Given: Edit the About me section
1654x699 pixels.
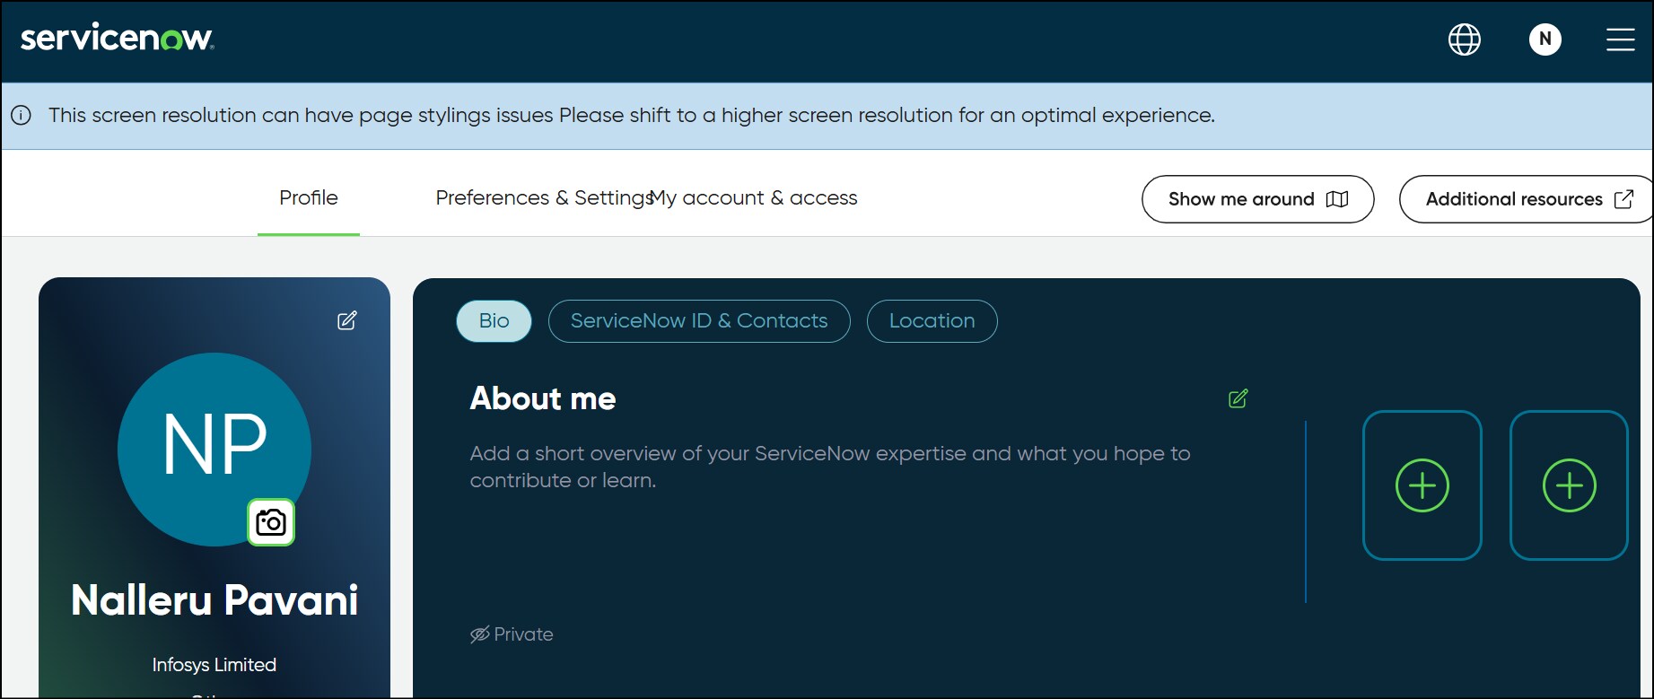Looking at the screenshot, I should coord(1238,398).
